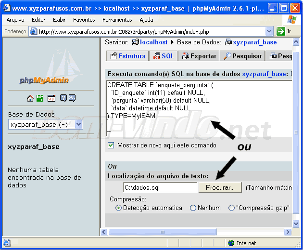
Task: Switch to the Exportar tab
Action: coord(199,56)
